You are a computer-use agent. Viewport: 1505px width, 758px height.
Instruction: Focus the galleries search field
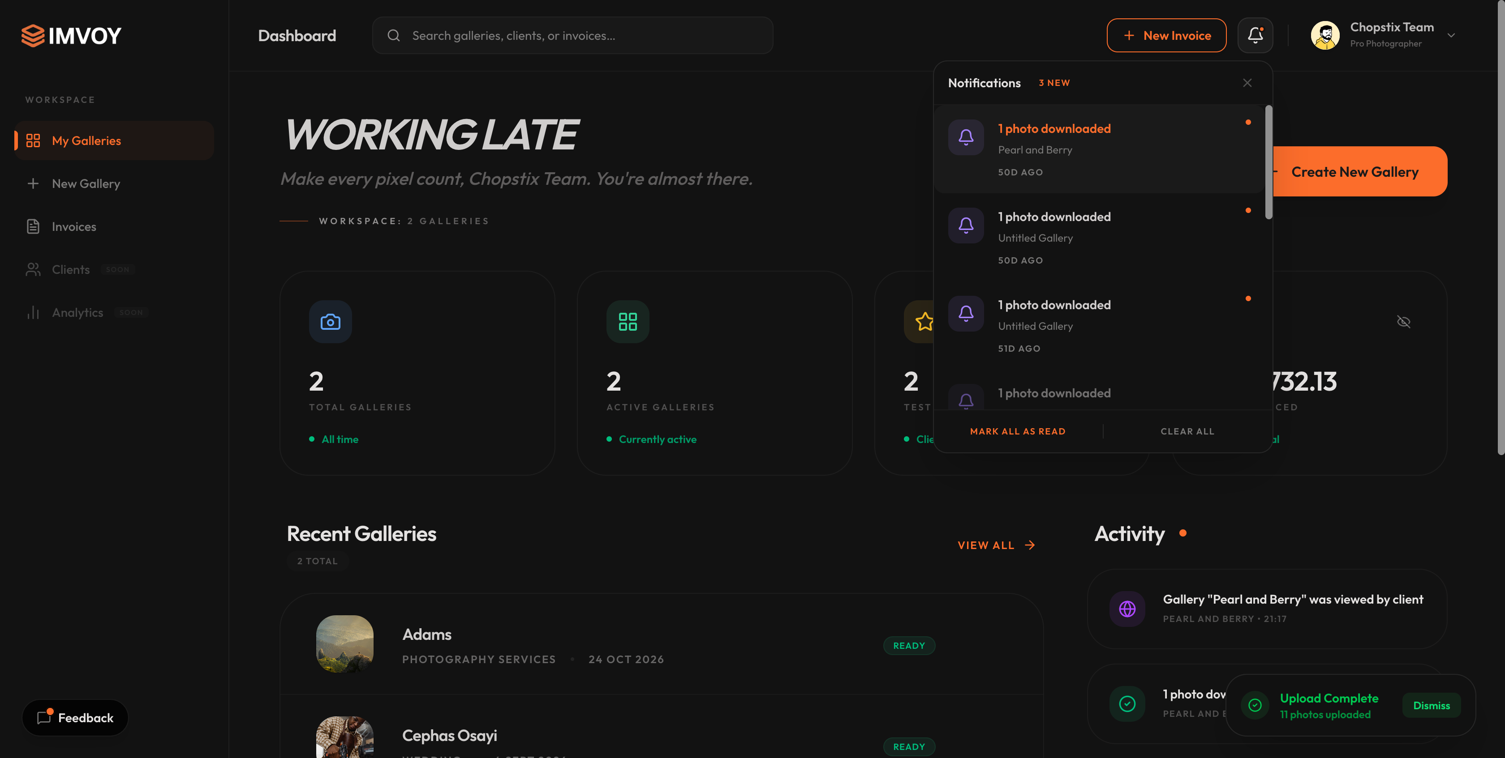(x=572, y=36)
